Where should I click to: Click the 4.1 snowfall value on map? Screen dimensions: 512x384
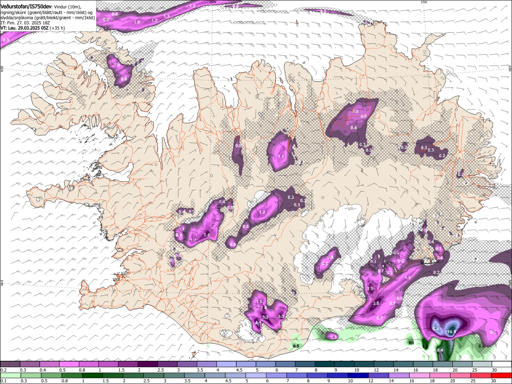click(258, 323)
